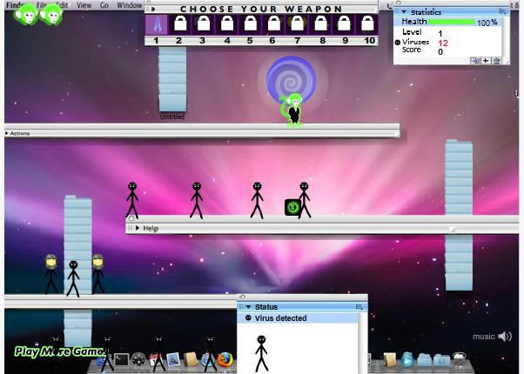
Task: Select weapon slot 1 blade icon
Action: [157, 24]
